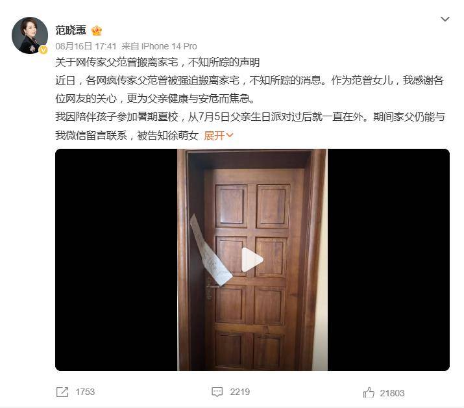This screenshot has height=408, width=464.
Task: Like the post with thumbs-up icon
Action: tap(369, 392)
